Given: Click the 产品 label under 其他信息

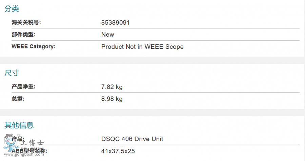Looking at the screenshot, I should [x=19, y=138].
